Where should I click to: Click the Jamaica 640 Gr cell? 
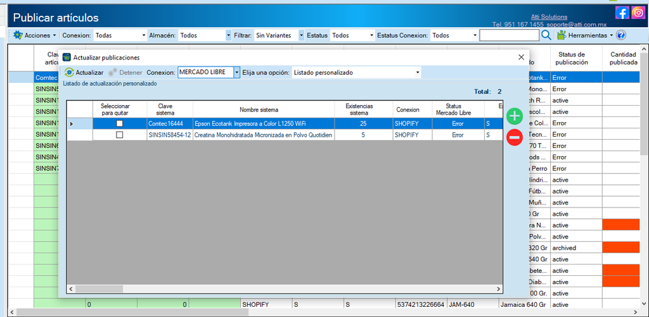click(x=524, y=305)
